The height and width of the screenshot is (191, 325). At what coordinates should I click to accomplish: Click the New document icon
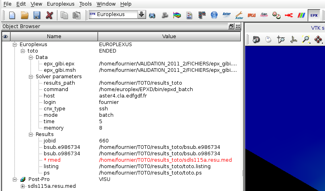[12, 15]
